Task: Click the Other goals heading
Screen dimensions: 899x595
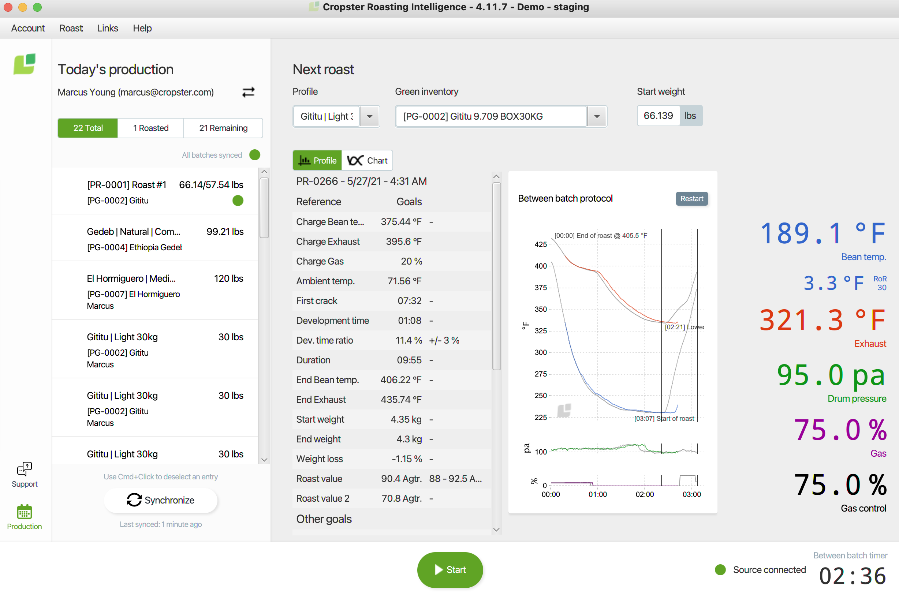Action: pyautogui.click(x=324, y=519)
